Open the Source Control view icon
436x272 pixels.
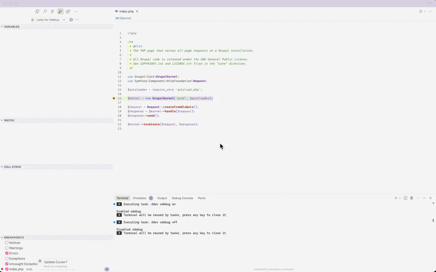pyautogui.click(x=52, y=11)
